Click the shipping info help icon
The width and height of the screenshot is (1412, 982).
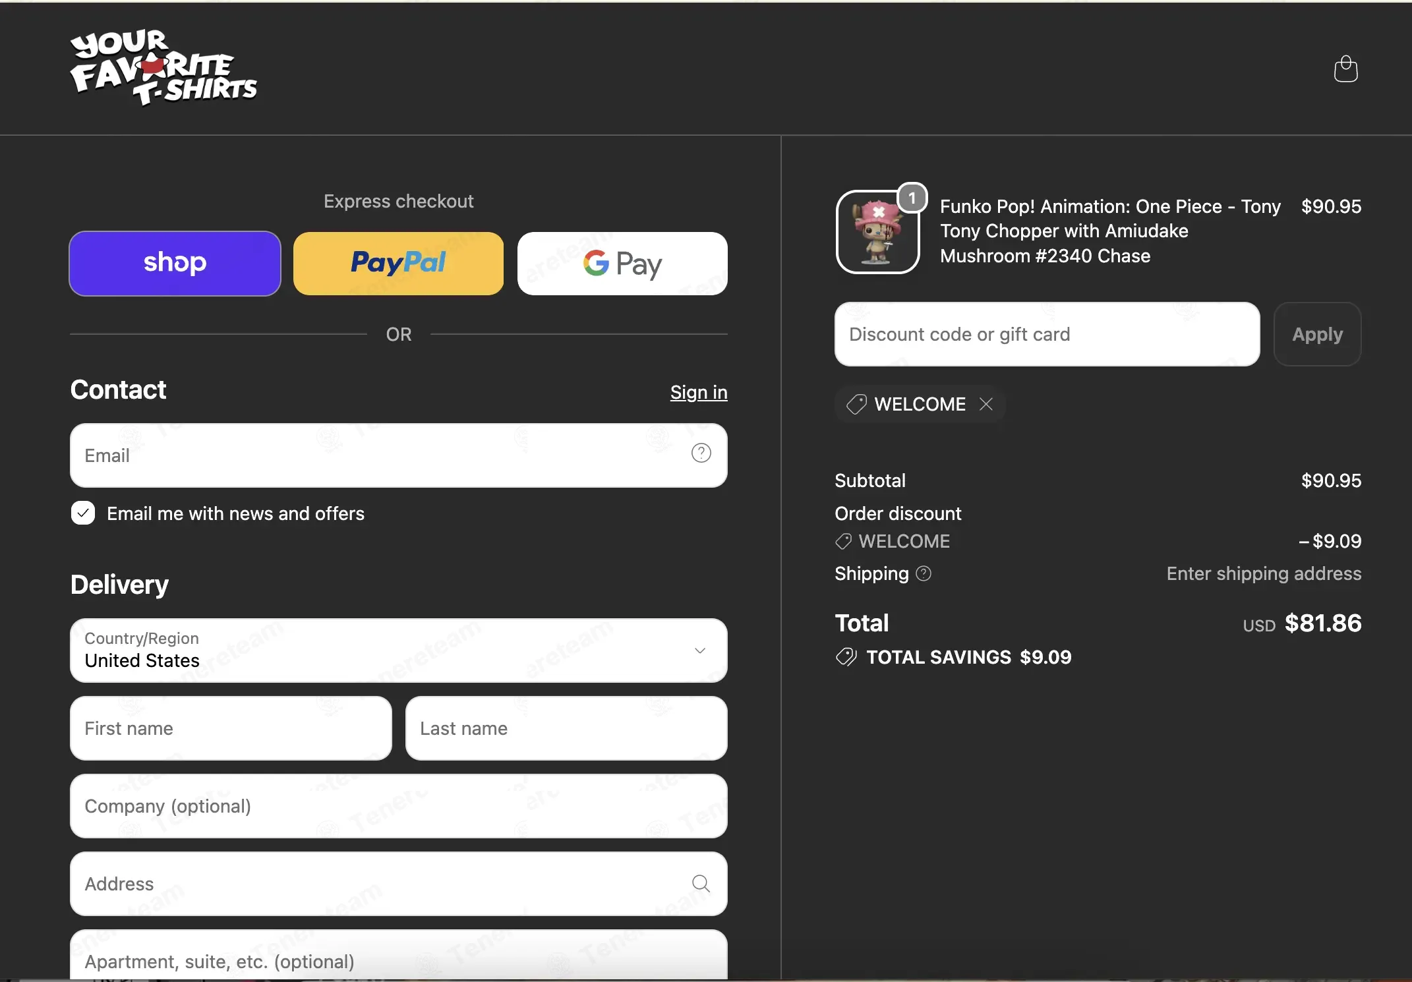(924, 573)
